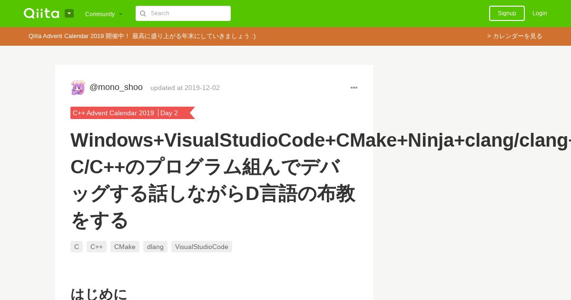Click the updated at 2019-12-02 date
The image size is (571, 300).
185,88
